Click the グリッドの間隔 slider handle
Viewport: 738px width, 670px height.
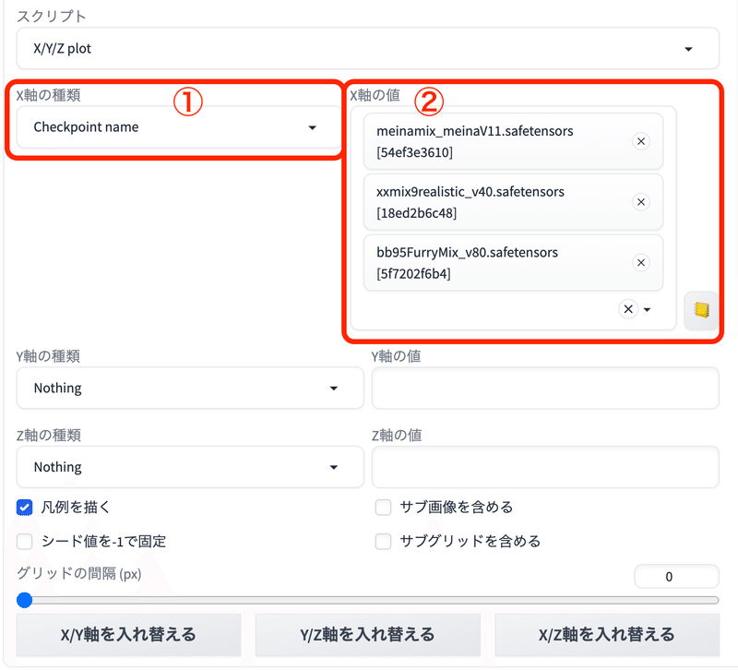(25, 600)
